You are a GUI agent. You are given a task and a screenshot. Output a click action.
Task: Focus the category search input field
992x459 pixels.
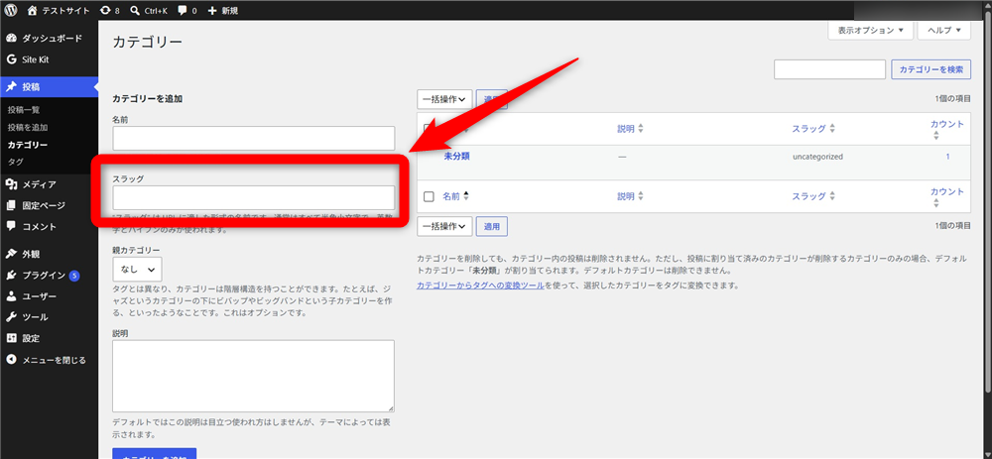click(x=829, y=69)
